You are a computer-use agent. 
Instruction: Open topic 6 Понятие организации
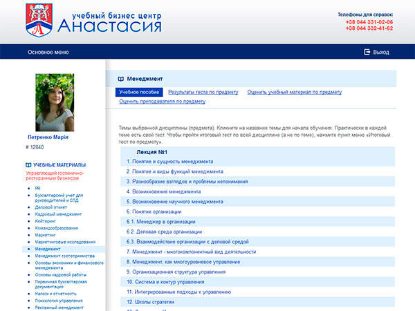pyautogui.click(x=154, y=211)
